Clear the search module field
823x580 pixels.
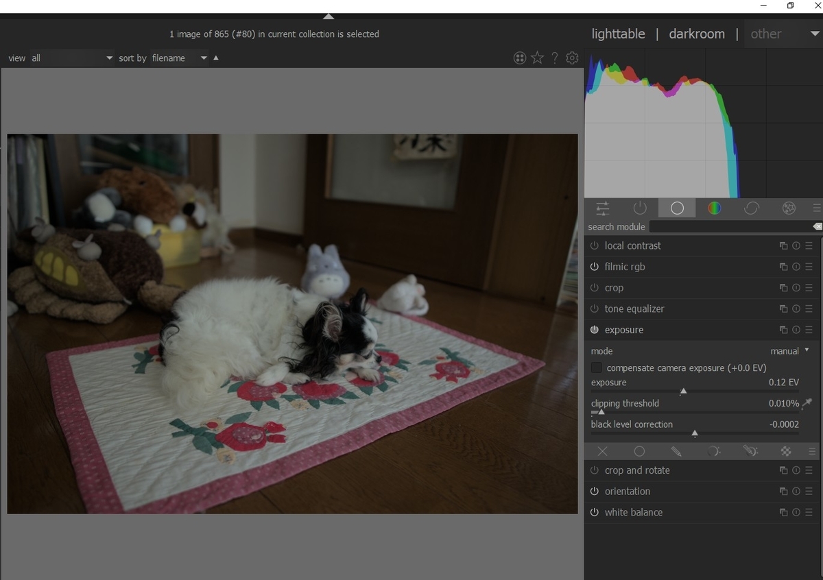pos(817,226)
